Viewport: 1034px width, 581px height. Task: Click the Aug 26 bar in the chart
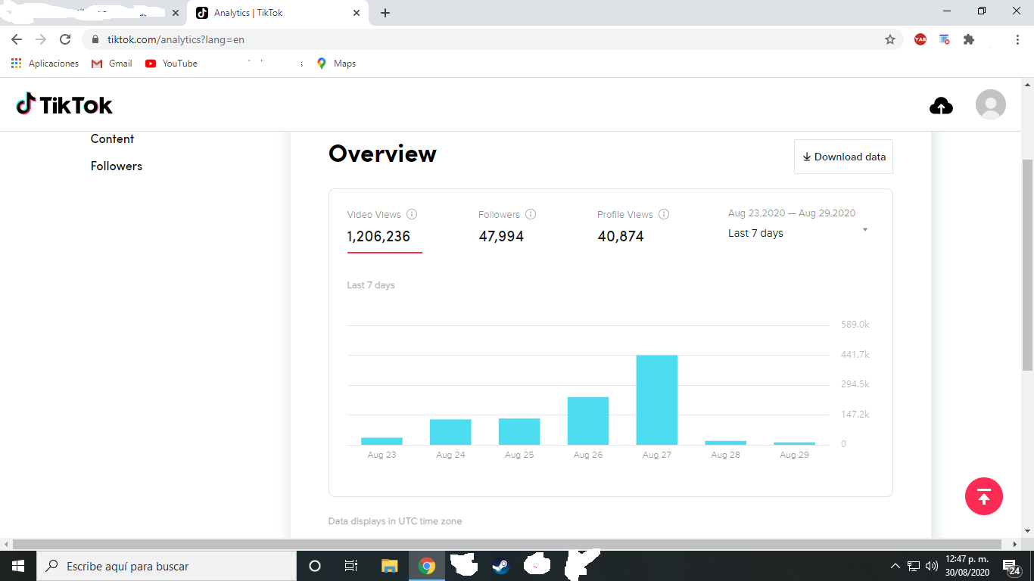(x=588, y=421)
